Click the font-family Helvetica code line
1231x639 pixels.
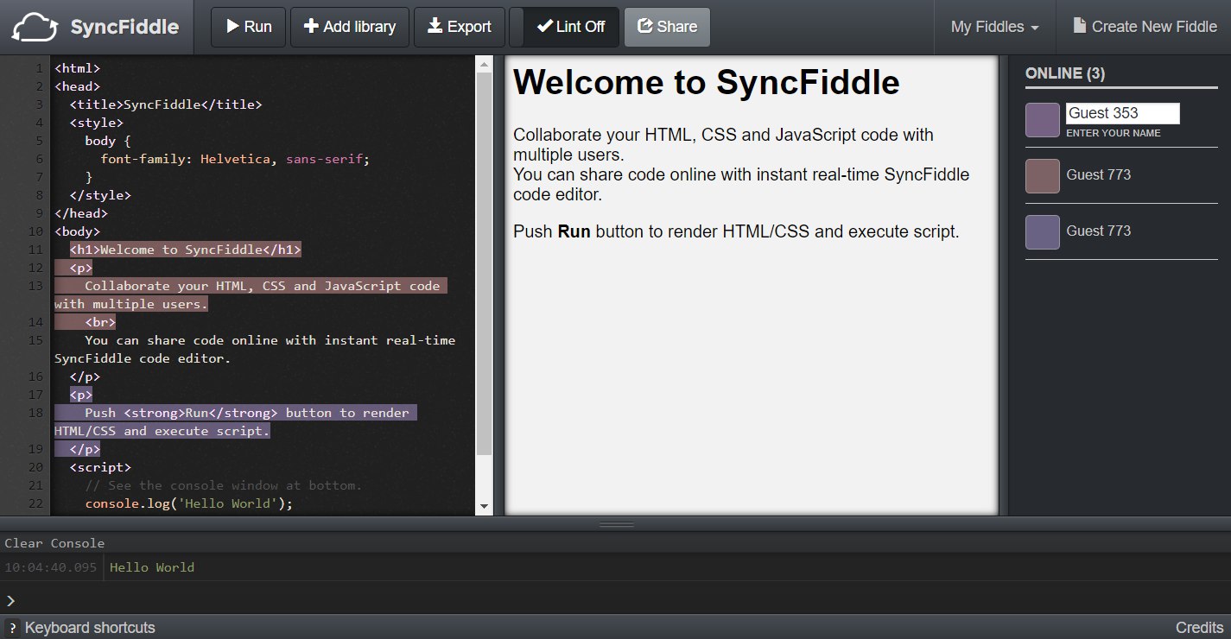tap(235, 159)
